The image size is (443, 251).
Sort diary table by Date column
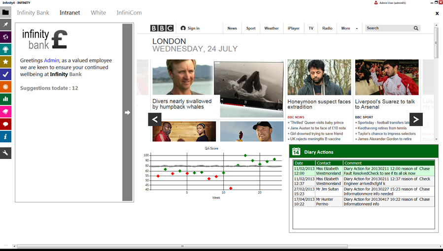coord(304,163)
